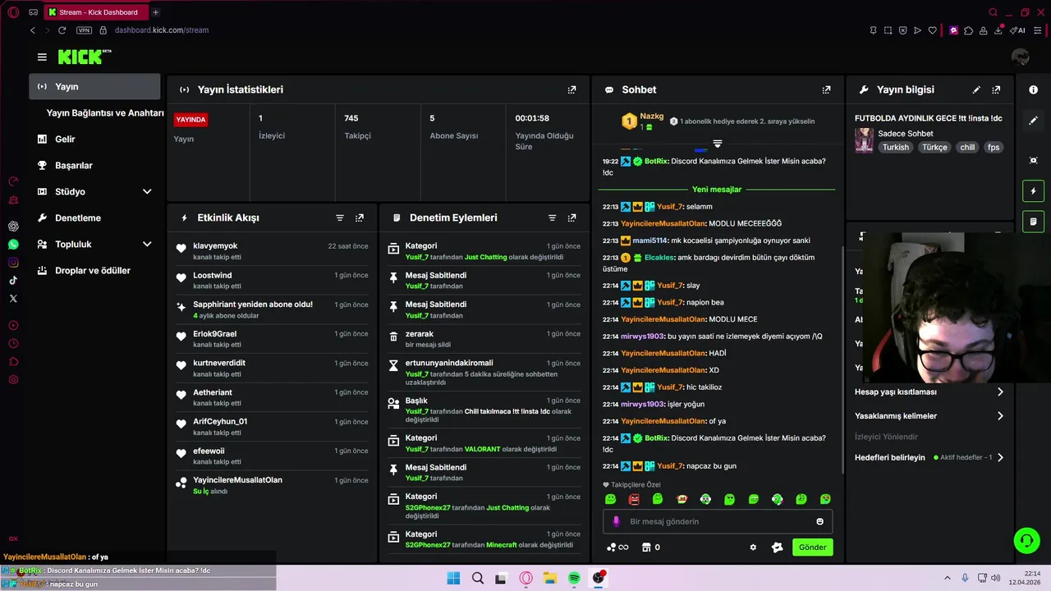Pop out the Denetim Eylemleri panel
The image size is (1051, 591).
tap(571, 218)
